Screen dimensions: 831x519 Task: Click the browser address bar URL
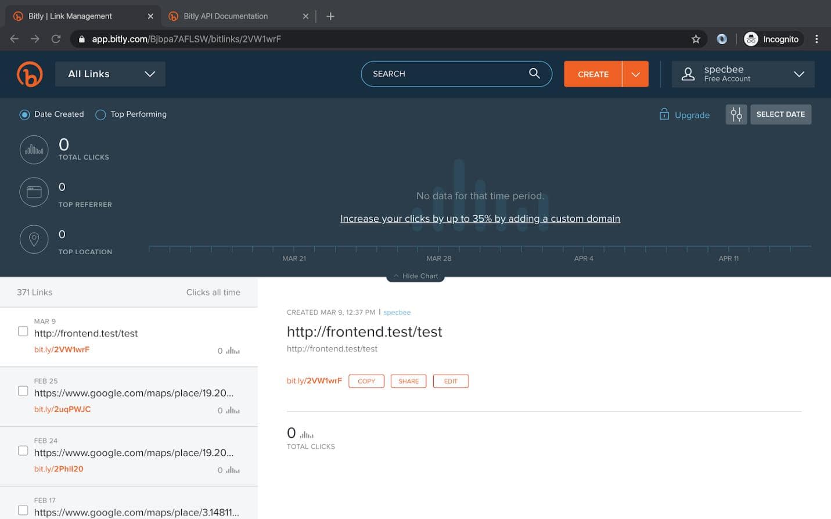click(x=186, y=39)
